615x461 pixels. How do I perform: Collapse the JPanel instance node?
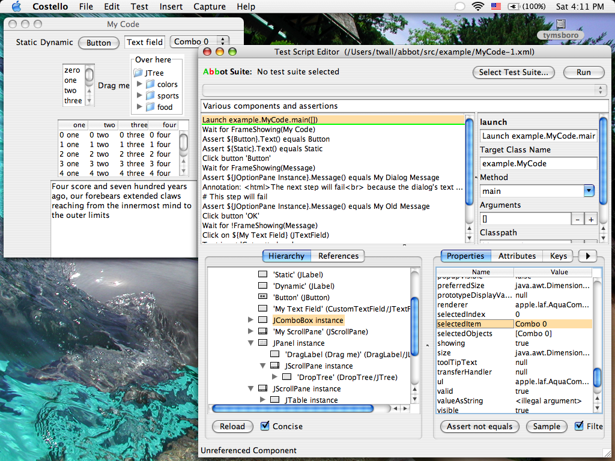[251, 343]
